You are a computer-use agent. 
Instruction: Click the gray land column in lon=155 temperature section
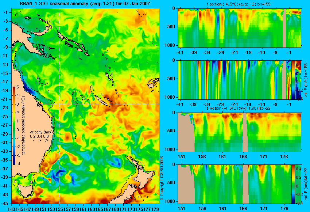click(284, 28)
